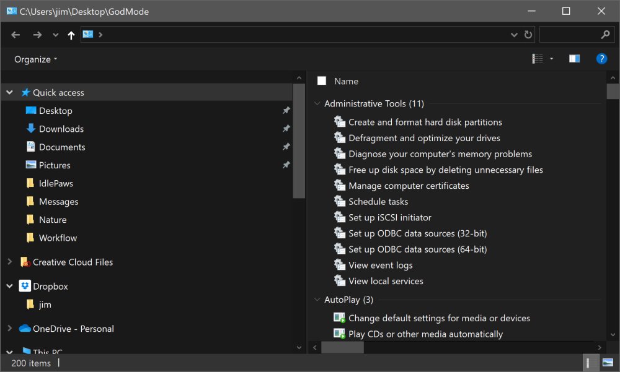Click the Refresh button in address bar
620x372 pixels.
pyautogui.click(x=528, y=35)
